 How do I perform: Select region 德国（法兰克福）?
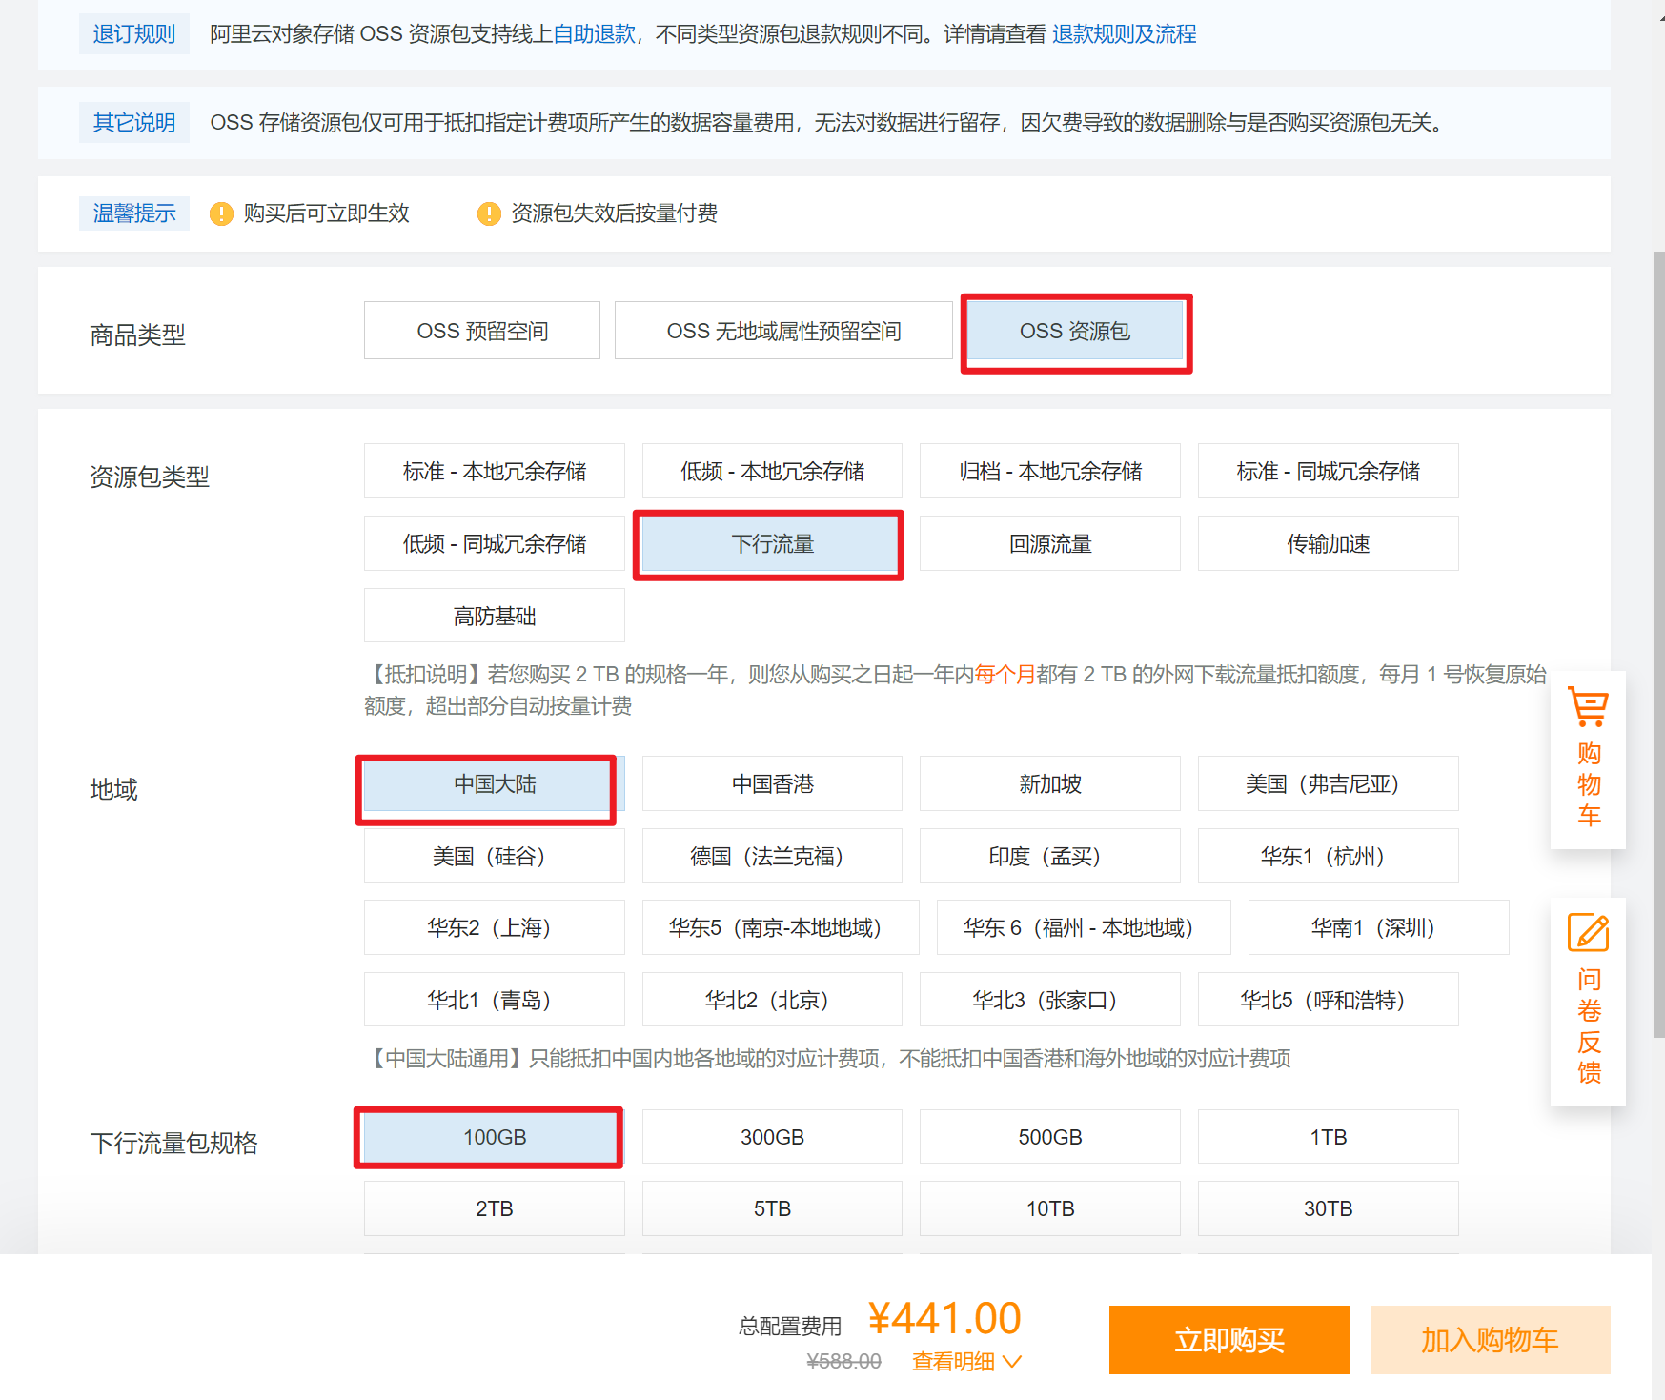772,856
